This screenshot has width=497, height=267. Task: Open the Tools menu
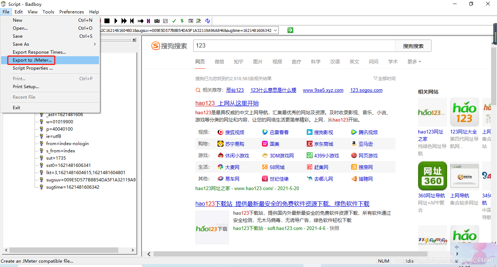[x=48, y=12]
